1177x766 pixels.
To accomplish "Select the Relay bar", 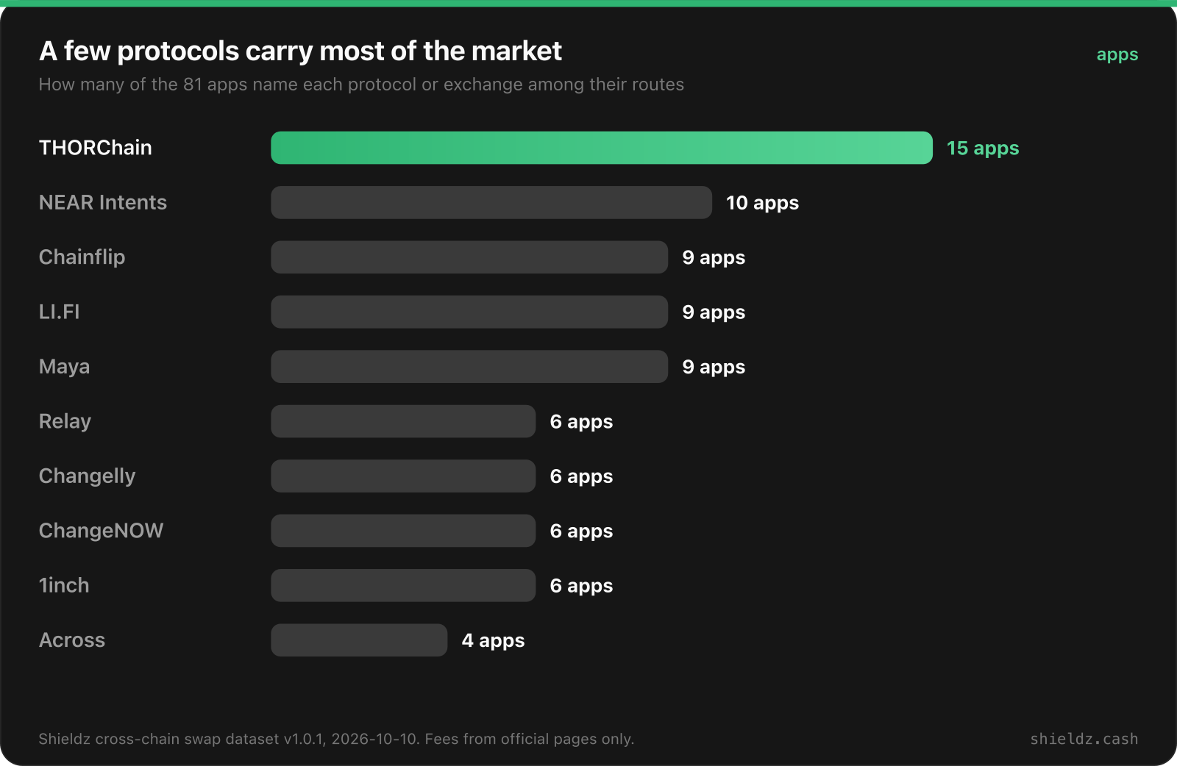I will coord(403,421).
